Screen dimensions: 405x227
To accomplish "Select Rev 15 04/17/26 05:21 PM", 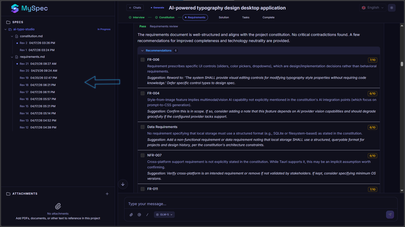I will tap(38, 106).
